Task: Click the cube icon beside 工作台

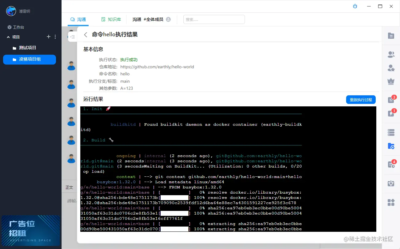Action: pyautogui.click(x=10, y=27)
